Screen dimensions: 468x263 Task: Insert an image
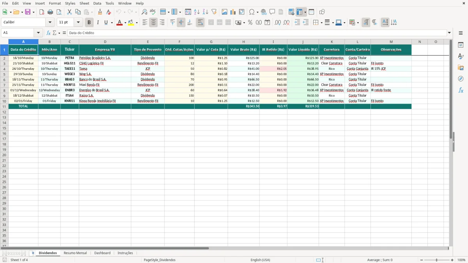coord(225,12)
